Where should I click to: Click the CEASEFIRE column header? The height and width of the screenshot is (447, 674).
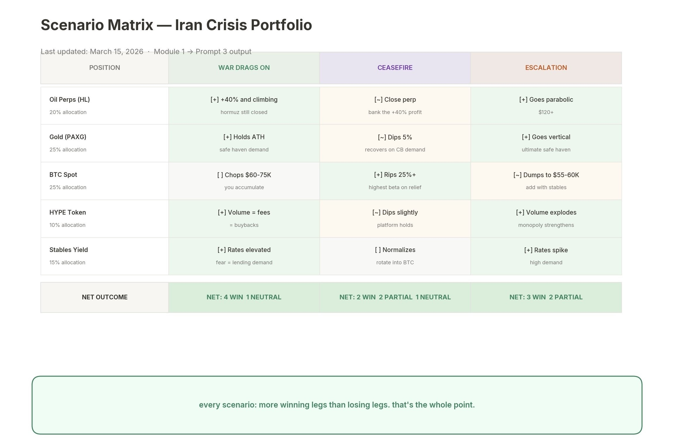(395, 68)
